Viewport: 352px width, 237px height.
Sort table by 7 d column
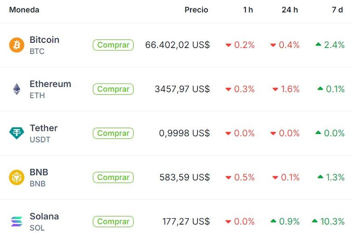(337, 10)
